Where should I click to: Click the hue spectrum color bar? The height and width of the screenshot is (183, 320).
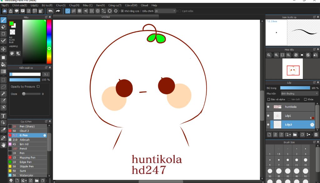pos(49,42)
